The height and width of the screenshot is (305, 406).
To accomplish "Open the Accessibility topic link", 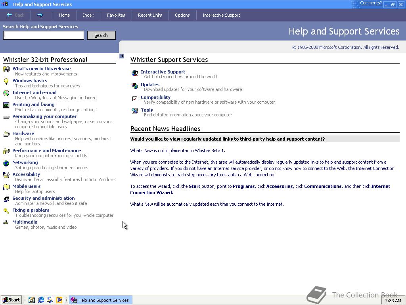I will [x=26, y=175].
